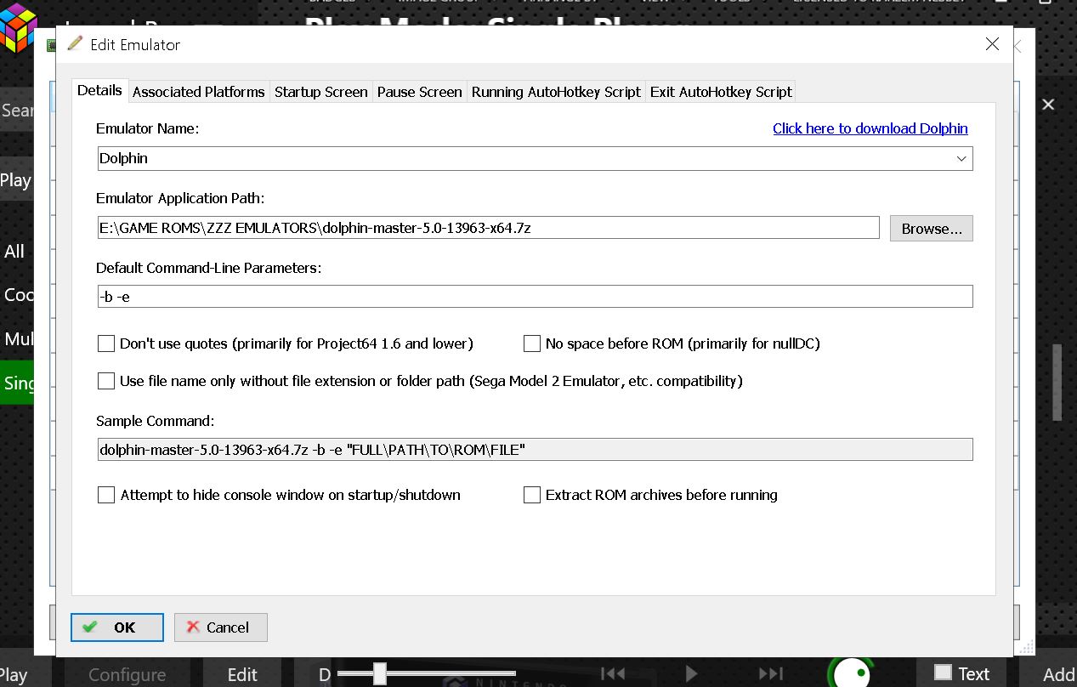Select the green Single Player sidebar item

pyautogui.click(x=17, y=383)
